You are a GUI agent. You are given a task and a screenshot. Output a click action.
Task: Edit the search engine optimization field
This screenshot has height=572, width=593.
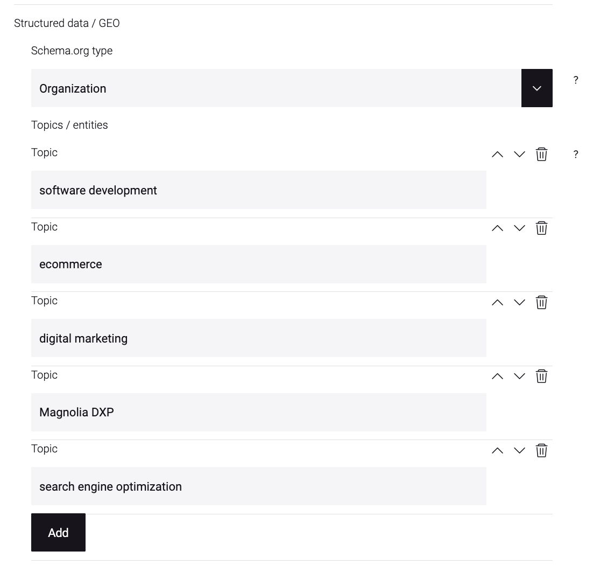tap(259, 486)
